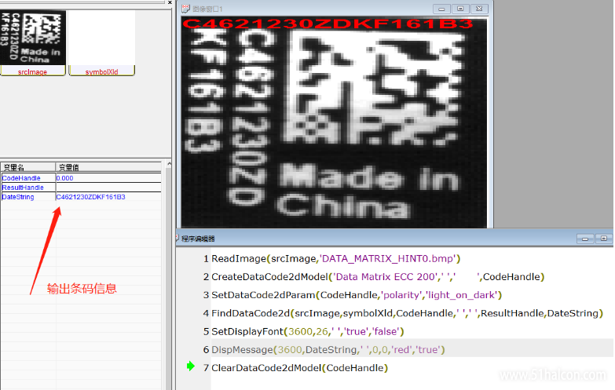Click the variable list scrollbar up arrow
Screen dimensions: 615x390
(169, 164)
